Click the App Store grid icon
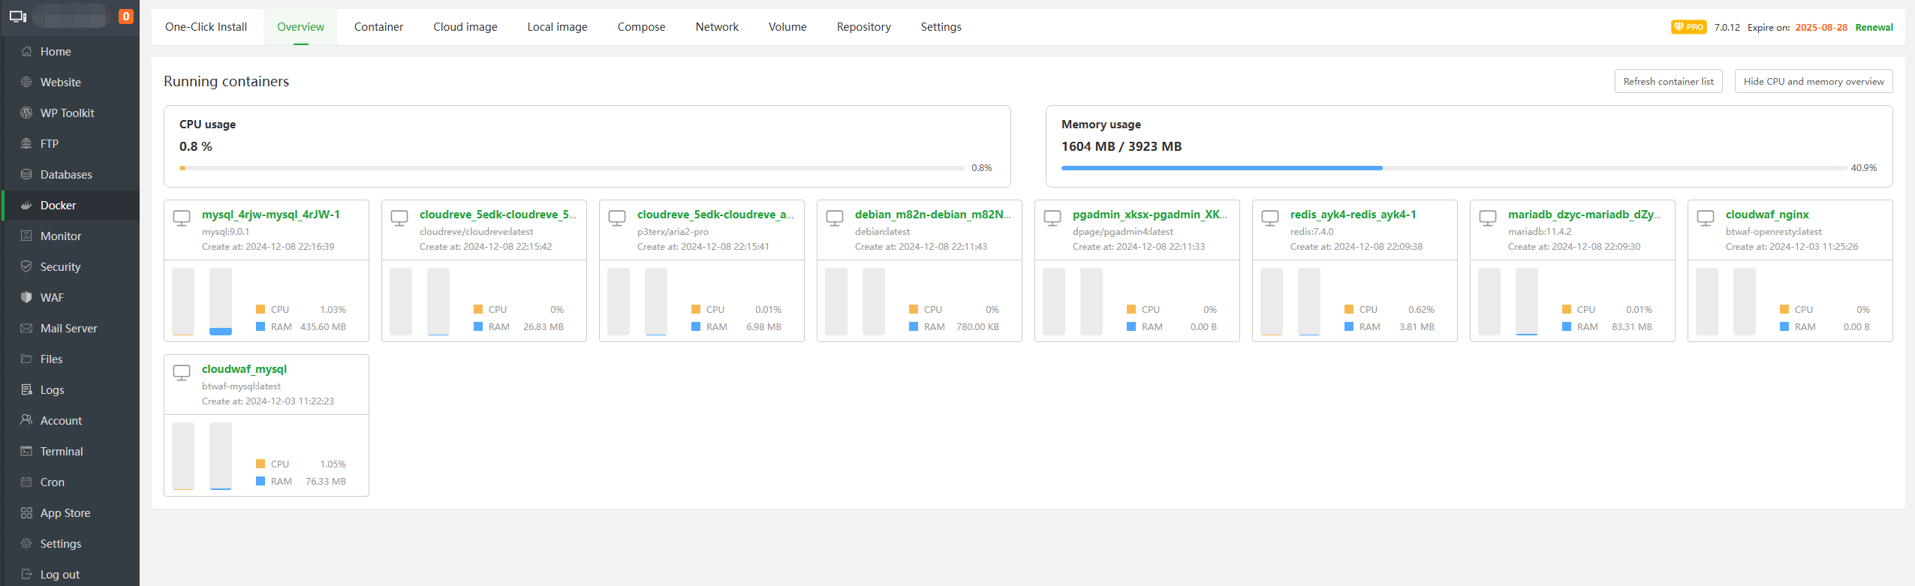Image resolution: width=1915 pixels, height=586 pixels. (26, 512)
